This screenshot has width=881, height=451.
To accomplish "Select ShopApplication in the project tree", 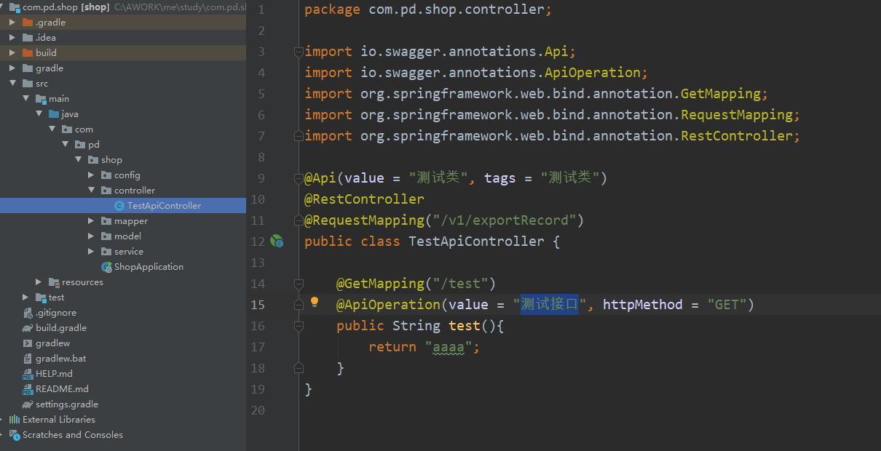I will (149, 267).
